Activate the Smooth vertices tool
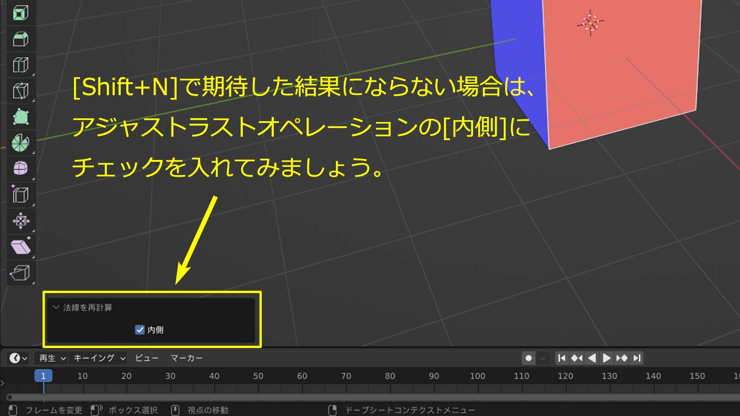This screenshot has height=416, width=740. click(20, 169)
